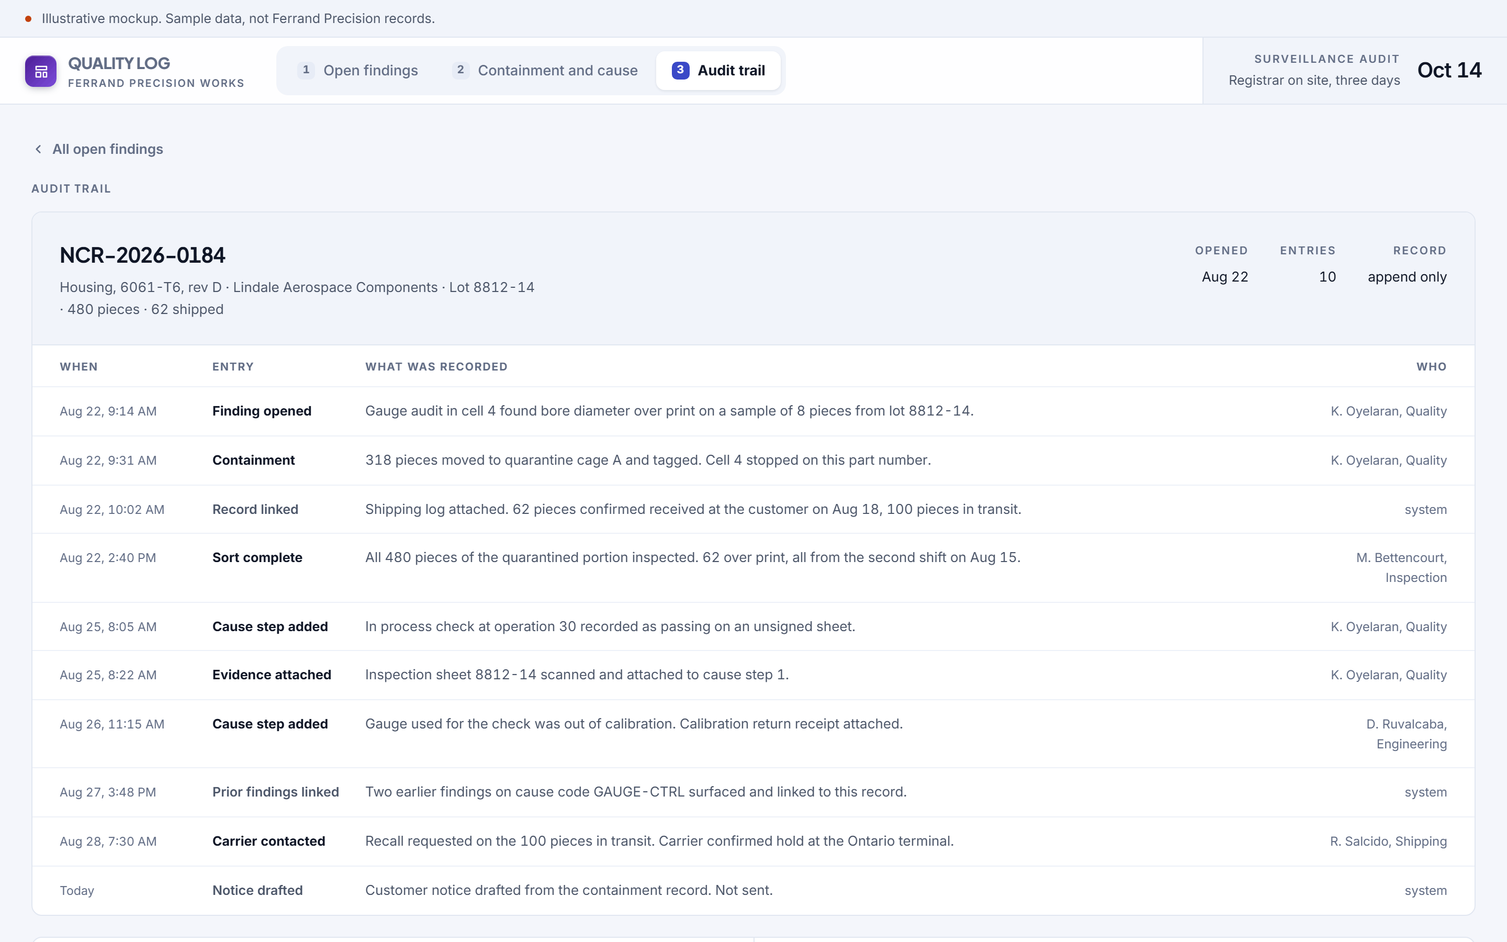Click R. Salcido, Shipping name

click(1388, 841)
